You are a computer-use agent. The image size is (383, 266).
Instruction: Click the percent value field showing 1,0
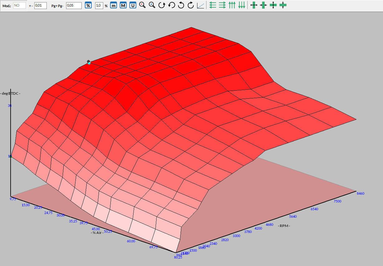99,6
